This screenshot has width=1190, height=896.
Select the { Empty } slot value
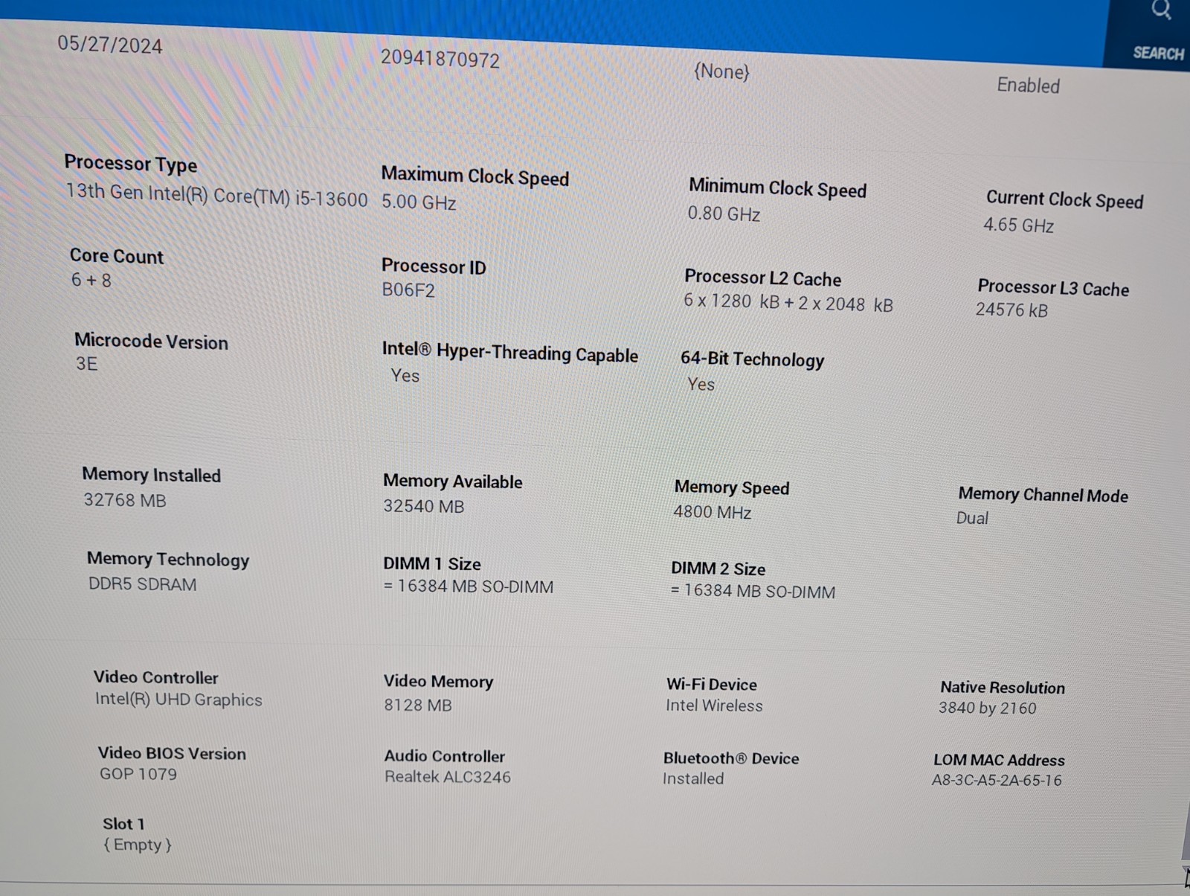(138, 845)
